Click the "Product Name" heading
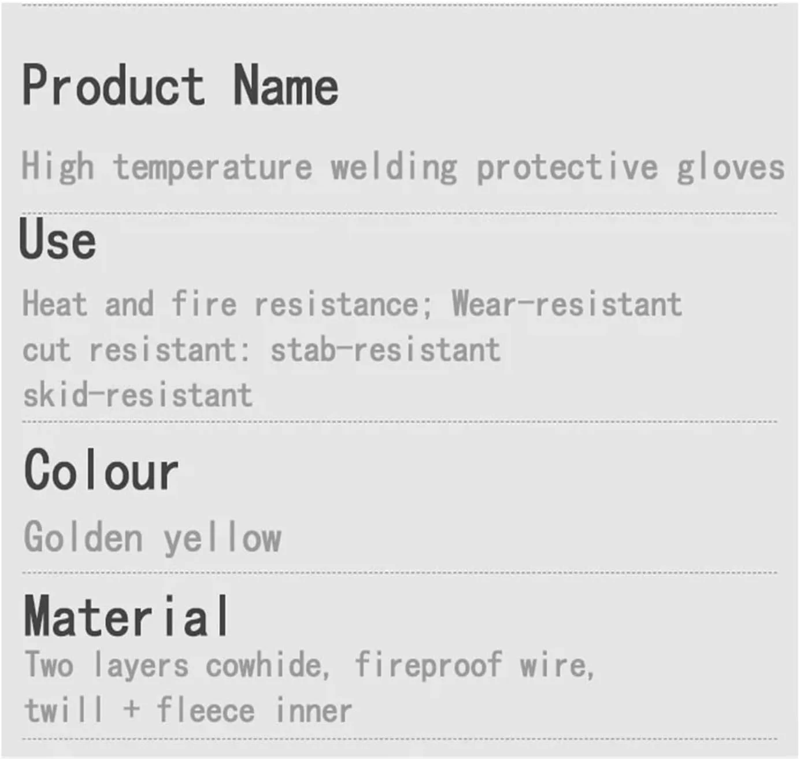 coord(180,86)
